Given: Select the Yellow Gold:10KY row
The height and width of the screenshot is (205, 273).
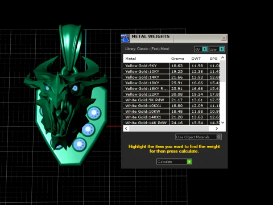Looking at the screenshot, I should tap(172, 72).
